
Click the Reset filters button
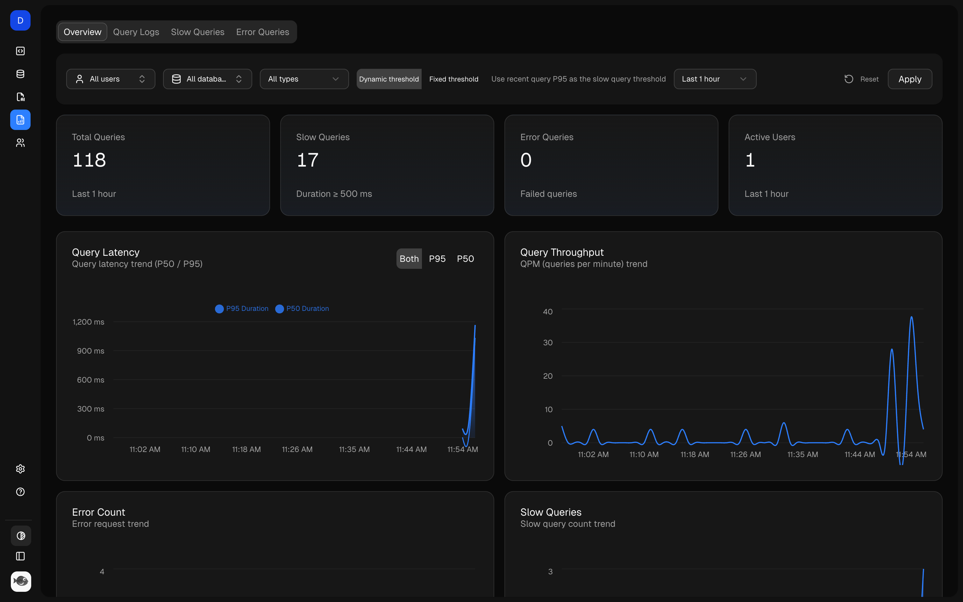click(x=861, y=79)
